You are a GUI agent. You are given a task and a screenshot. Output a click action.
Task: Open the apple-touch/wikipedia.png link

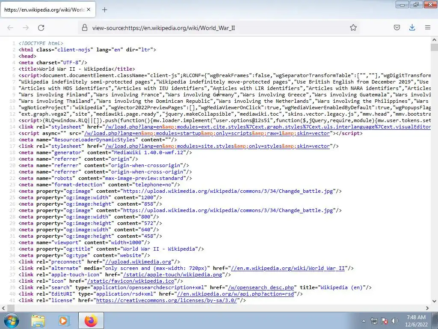[172, 275]
